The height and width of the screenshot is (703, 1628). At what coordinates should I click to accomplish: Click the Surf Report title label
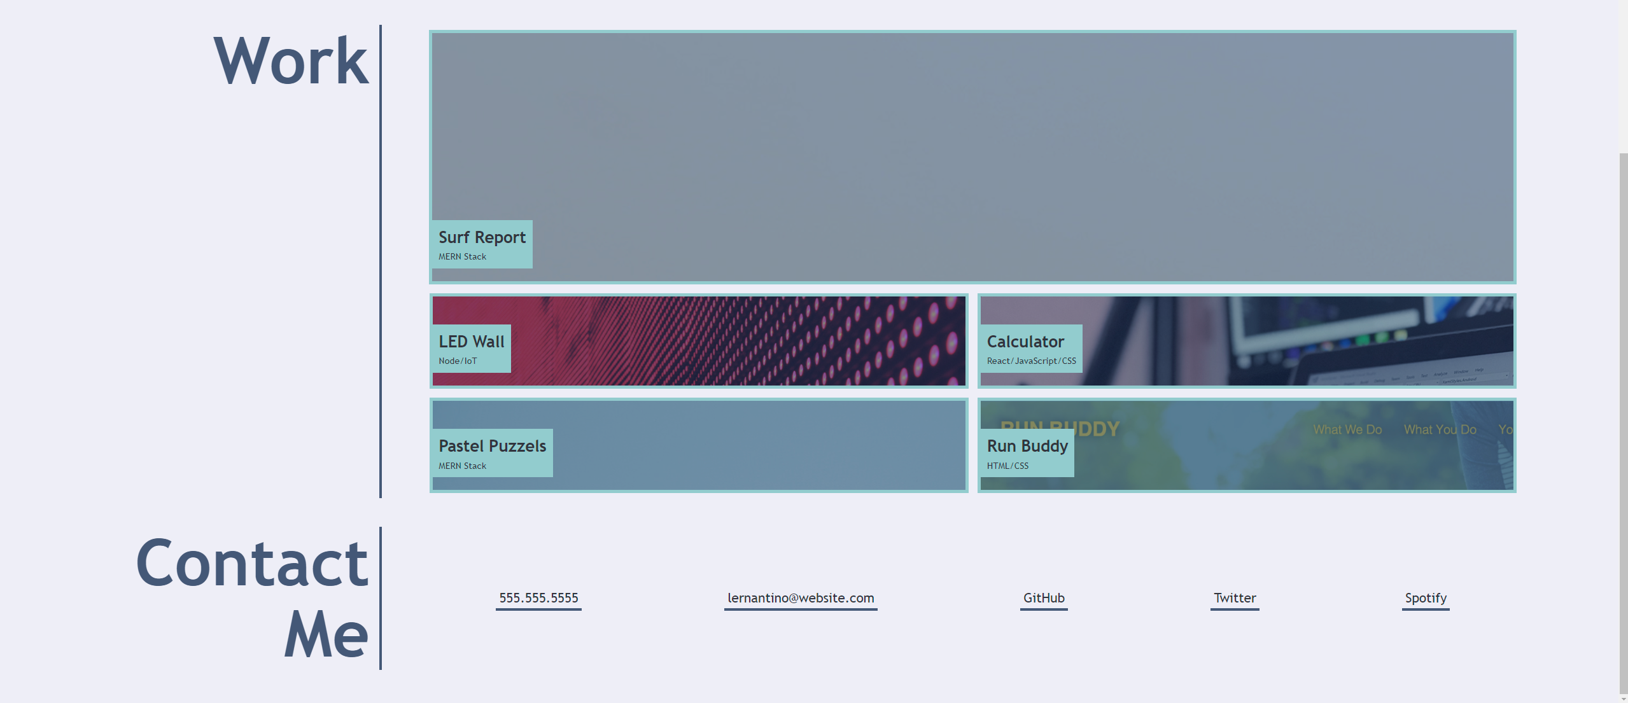click(x=482, y=237)
